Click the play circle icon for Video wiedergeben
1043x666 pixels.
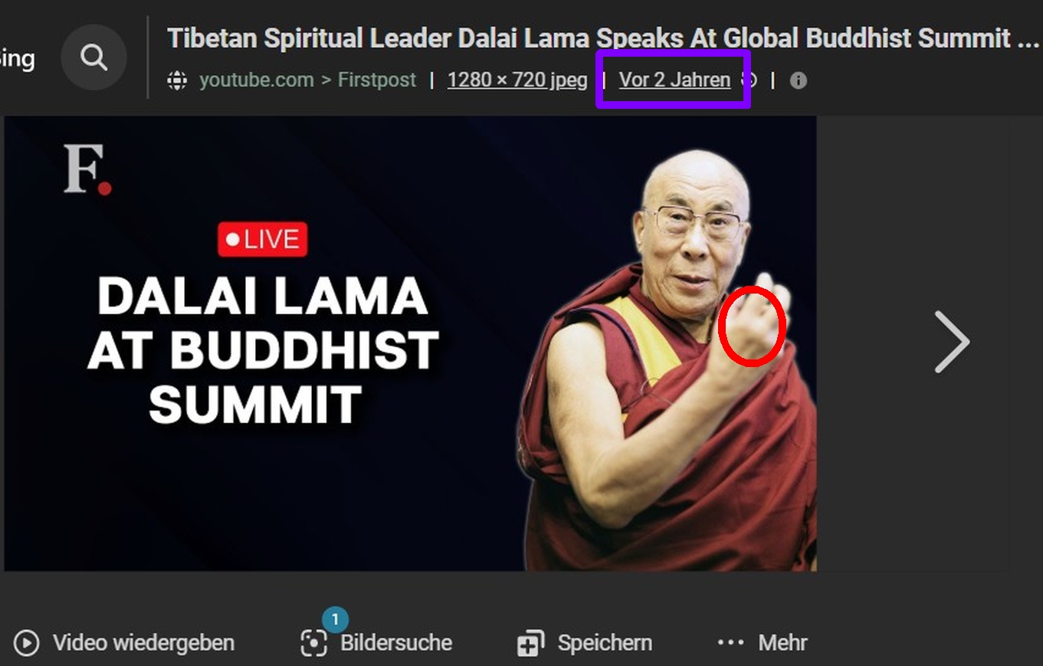pyautogui.click(x=26, y=643)
